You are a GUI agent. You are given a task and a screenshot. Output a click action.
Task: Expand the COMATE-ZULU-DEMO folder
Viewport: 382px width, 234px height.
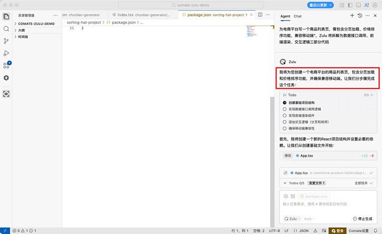click(x=36, y=23)
